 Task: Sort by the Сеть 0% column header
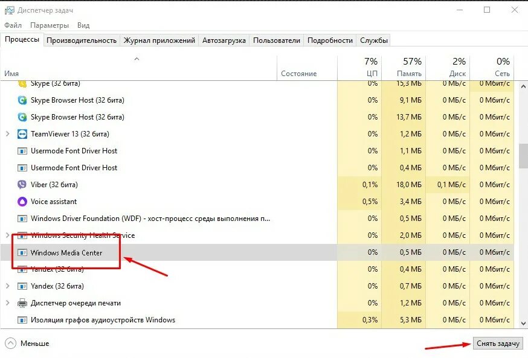point(492,68)
